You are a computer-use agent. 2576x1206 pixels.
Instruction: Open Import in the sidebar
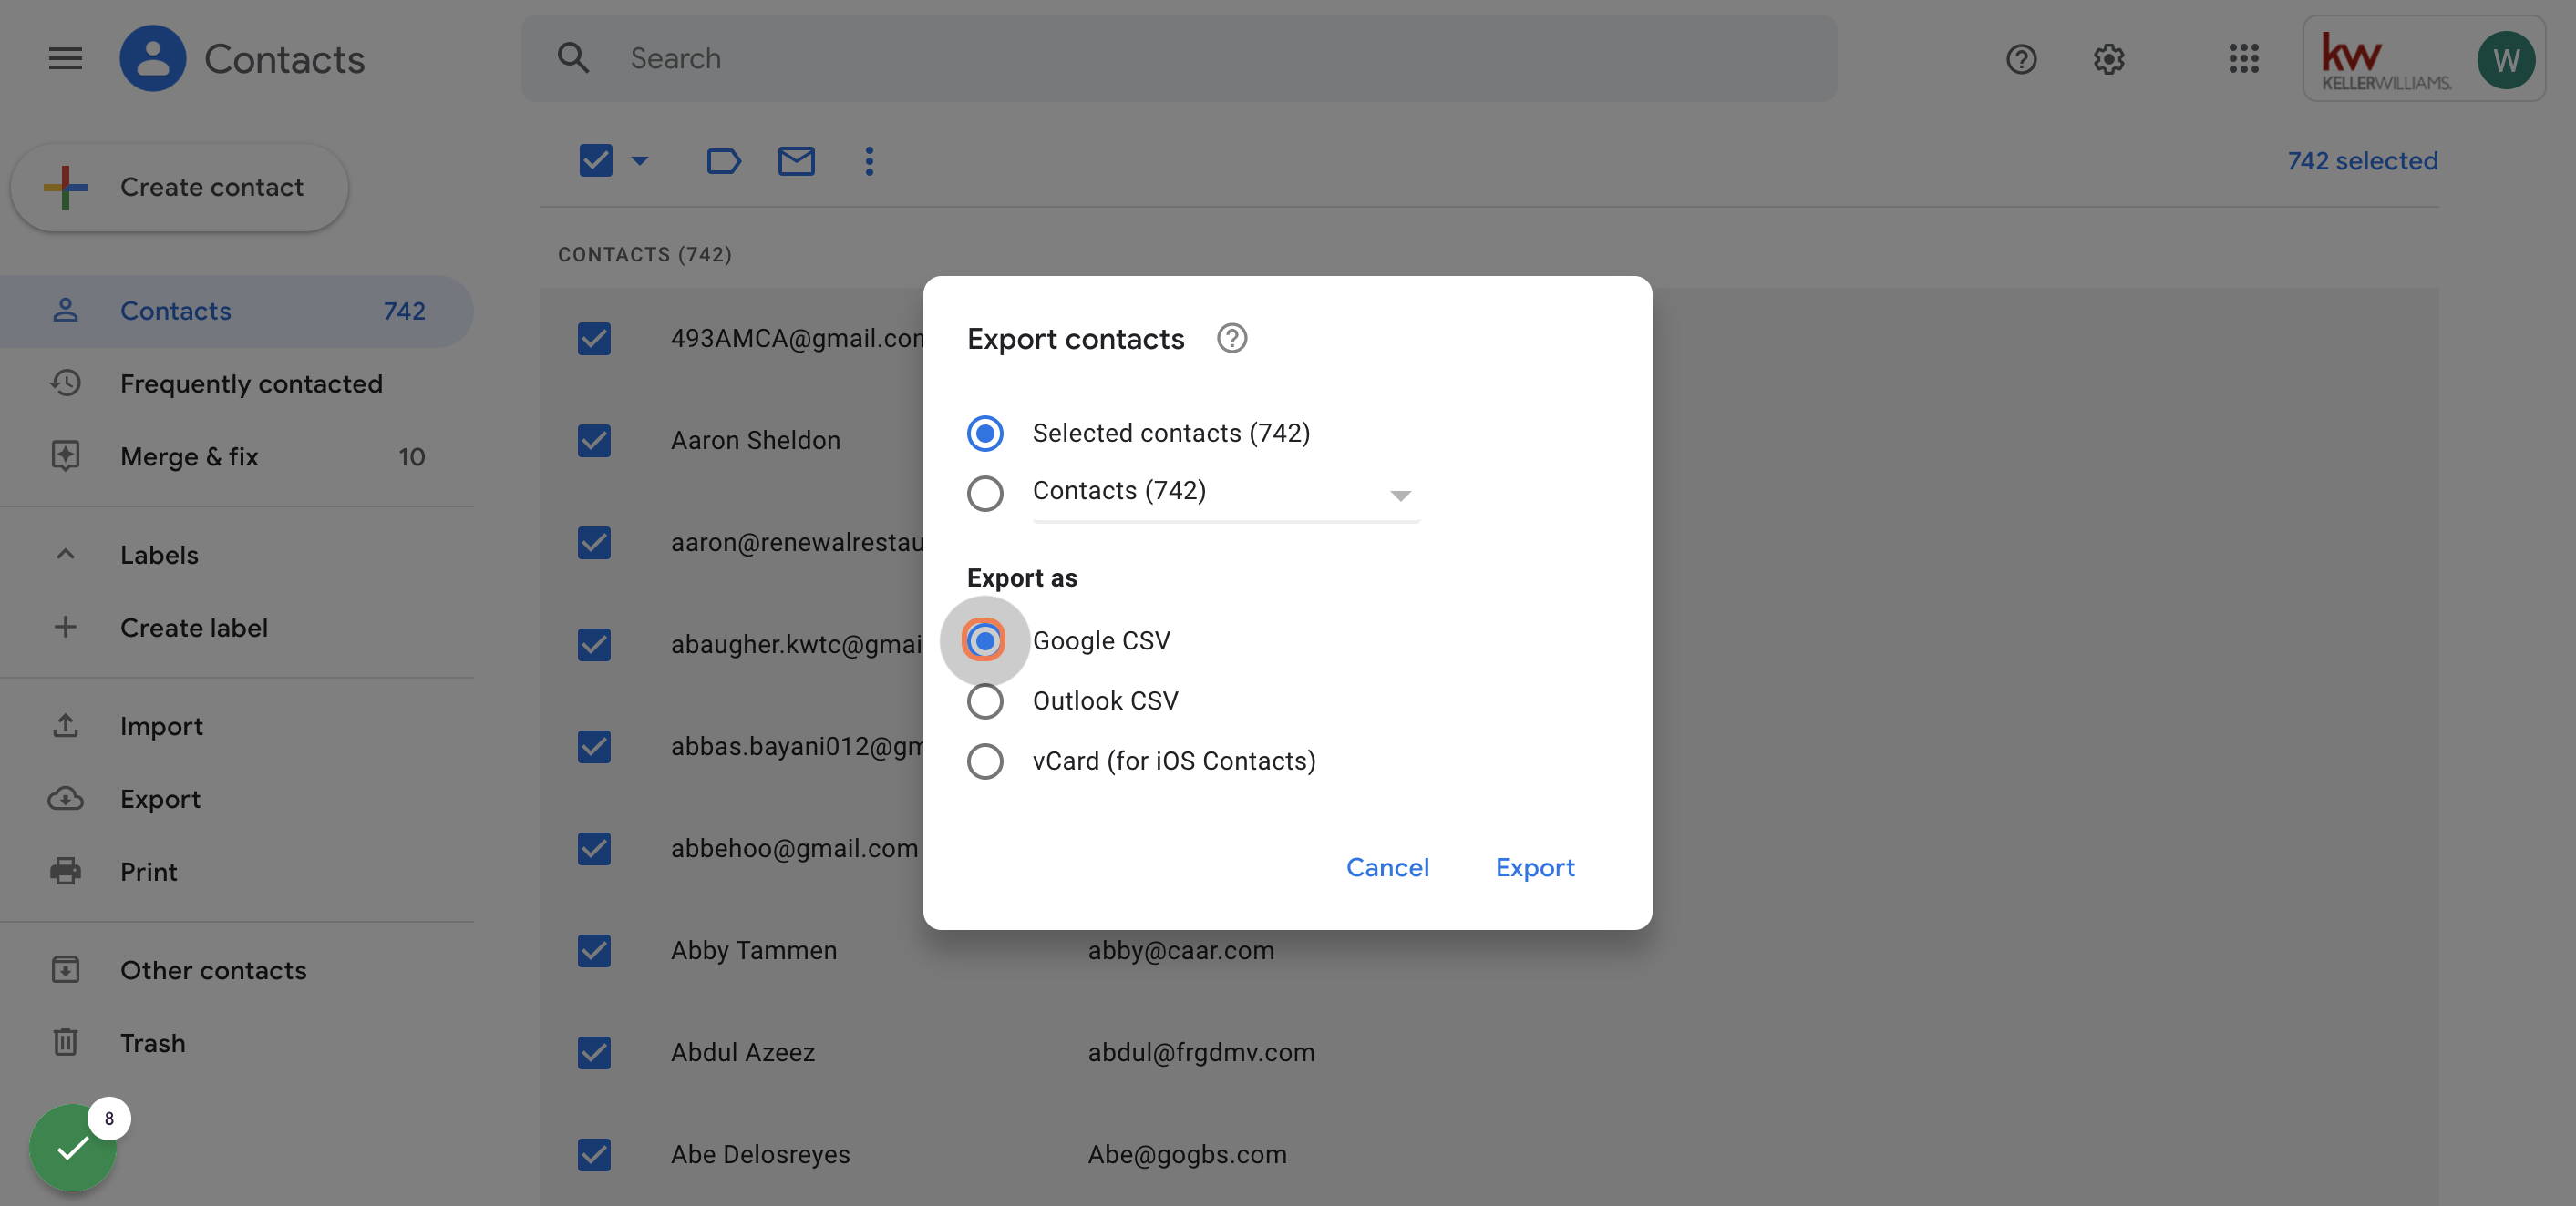pos(237,726)
